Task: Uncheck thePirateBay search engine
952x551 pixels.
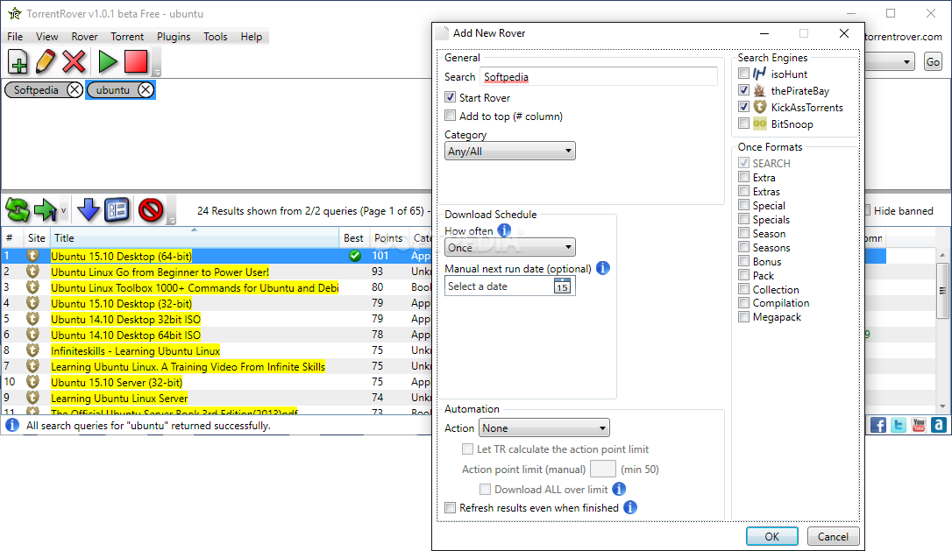Action: click(743, 90)
